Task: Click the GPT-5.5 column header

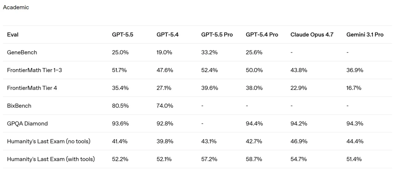Action: [123, 35]
